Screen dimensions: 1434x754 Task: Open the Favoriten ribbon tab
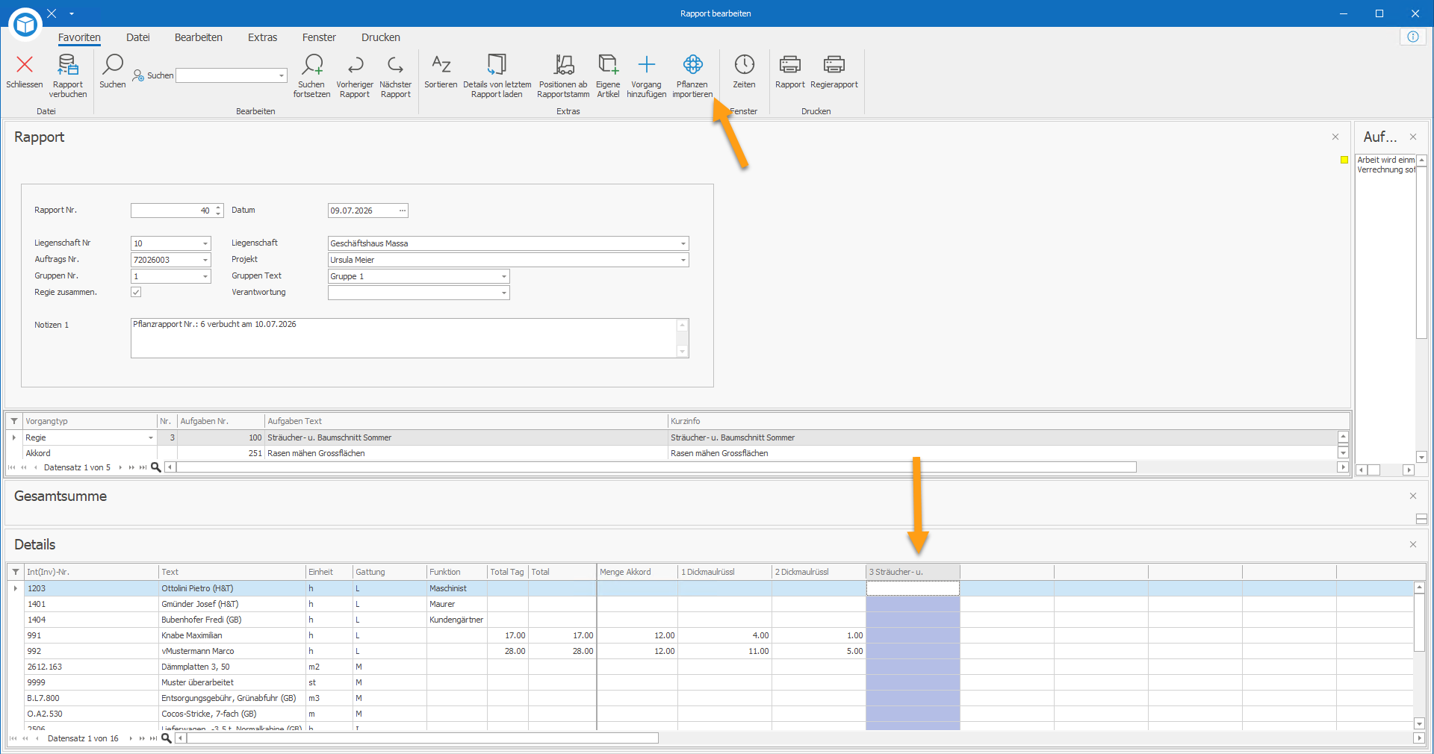[79, 37]
